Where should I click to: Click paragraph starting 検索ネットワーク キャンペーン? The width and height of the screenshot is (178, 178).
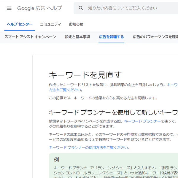[x=113, y=124]
